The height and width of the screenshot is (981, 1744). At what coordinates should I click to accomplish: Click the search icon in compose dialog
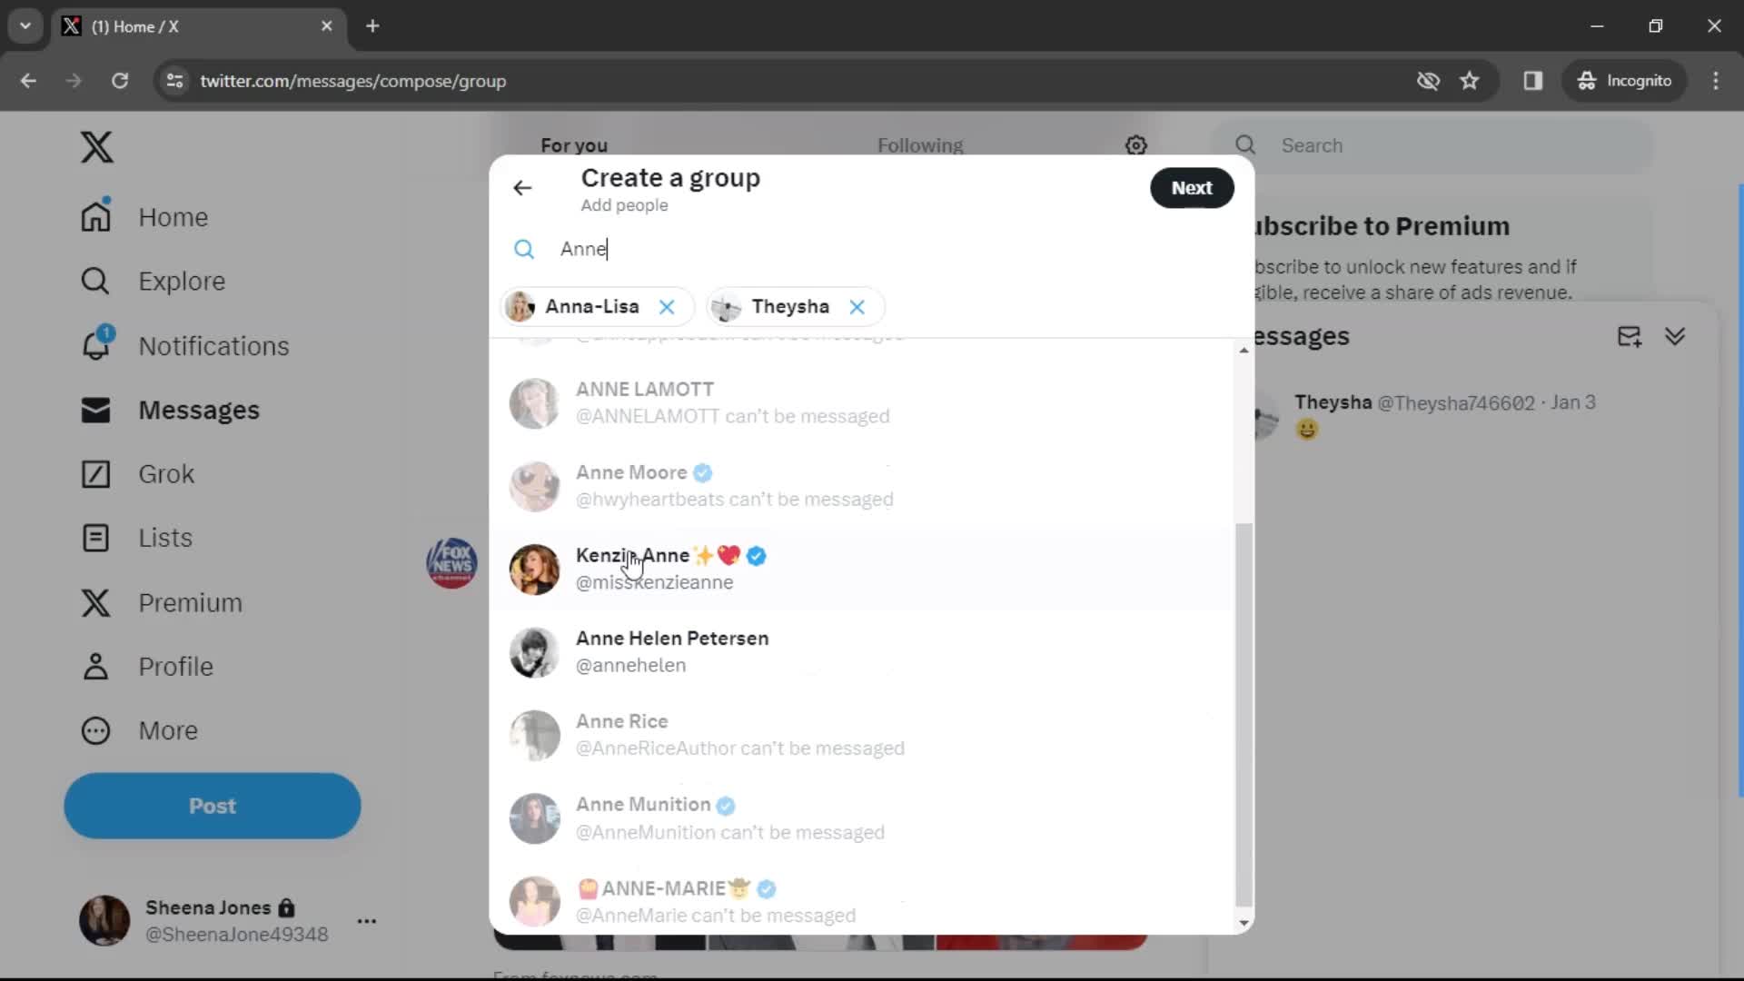(x=525, y=249)
